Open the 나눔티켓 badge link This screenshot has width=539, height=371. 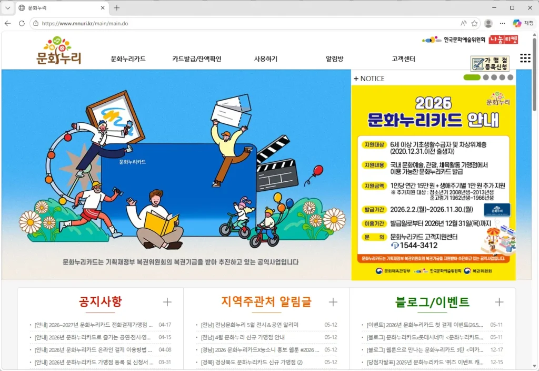click(x=503, y=40)
